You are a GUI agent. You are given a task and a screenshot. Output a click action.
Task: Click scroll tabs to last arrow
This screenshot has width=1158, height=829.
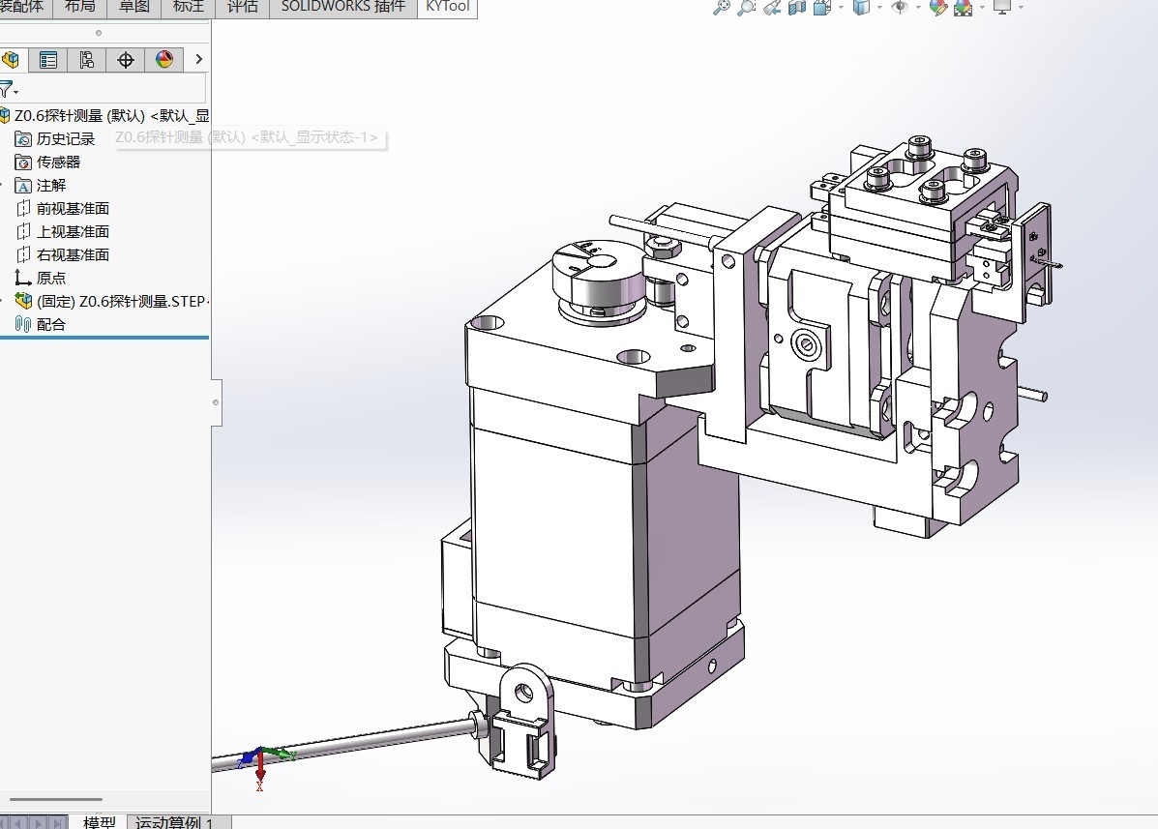tap(57, 822)
